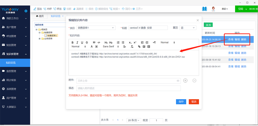Open the 系统管理 sidebar menu
Image resolution: width=258 pixels, height=126 pixels.
tap(15, 89)
